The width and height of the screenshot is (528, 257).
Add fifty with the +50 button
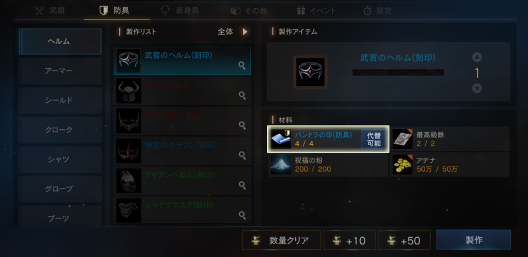click(x=404, y=240)
